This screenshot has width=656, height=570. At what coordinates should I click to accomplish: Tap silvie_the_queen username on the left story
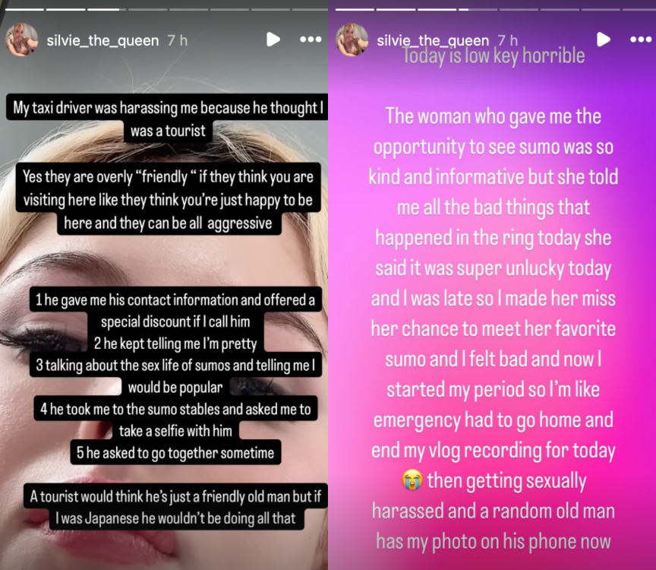pyautogui.click(x=103, y=40)
